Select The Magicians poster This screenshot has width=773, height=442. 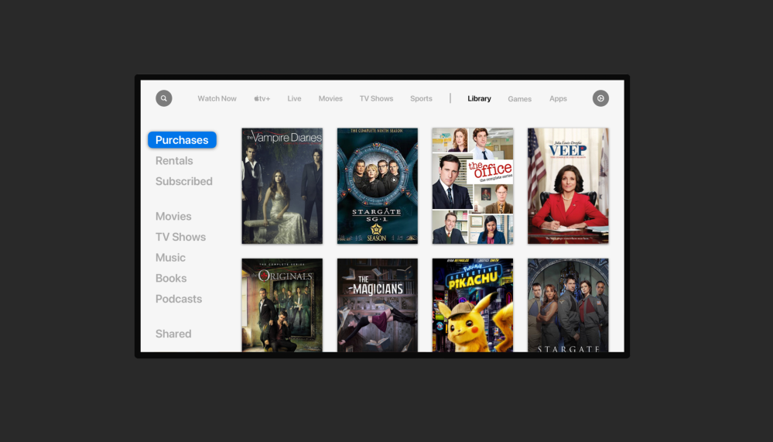[378, 305]
